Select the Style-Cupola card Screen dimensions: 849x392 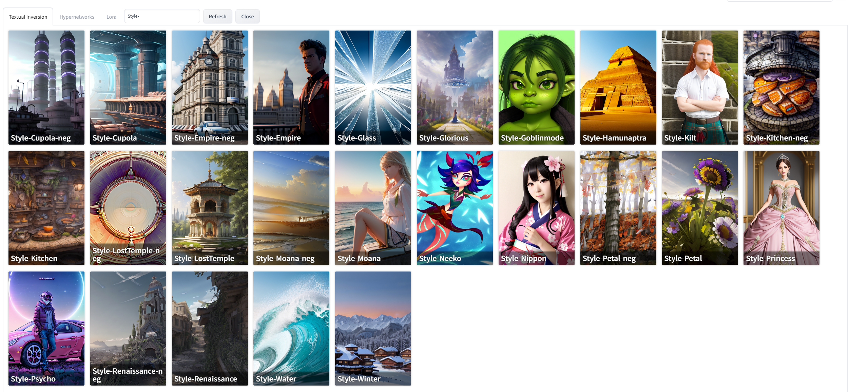(128, 88)
